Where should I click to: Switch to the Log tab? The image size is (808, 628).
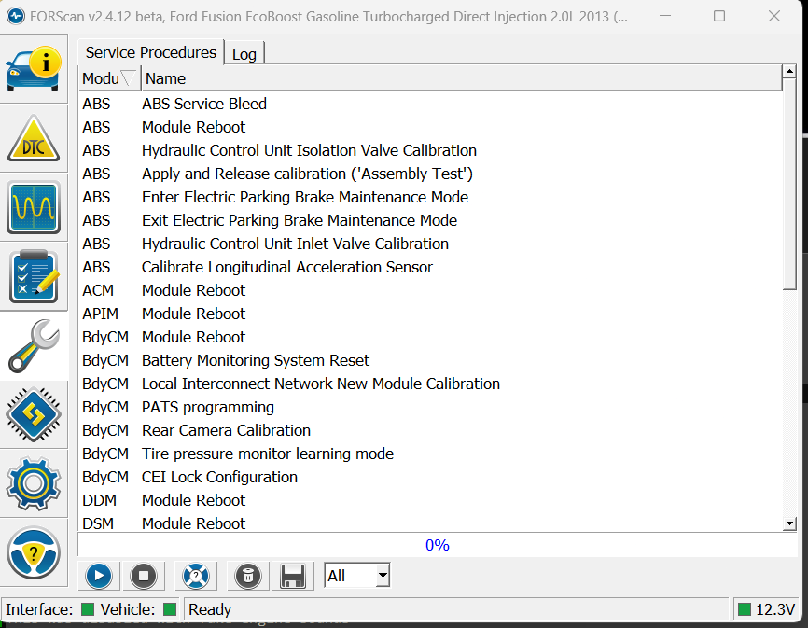244,54
